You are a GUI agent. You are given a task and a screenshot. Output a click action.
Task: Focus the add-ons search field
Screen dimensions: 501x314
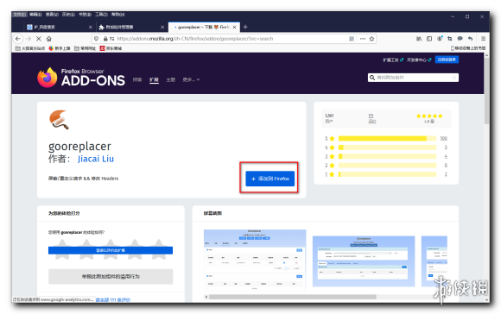click(x=413, y=78)
